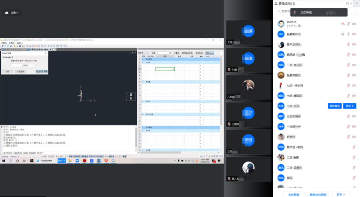Click the 解除全体静音 button
The height and width of the screenshot is (197, 360).
(x=318, y=195)
